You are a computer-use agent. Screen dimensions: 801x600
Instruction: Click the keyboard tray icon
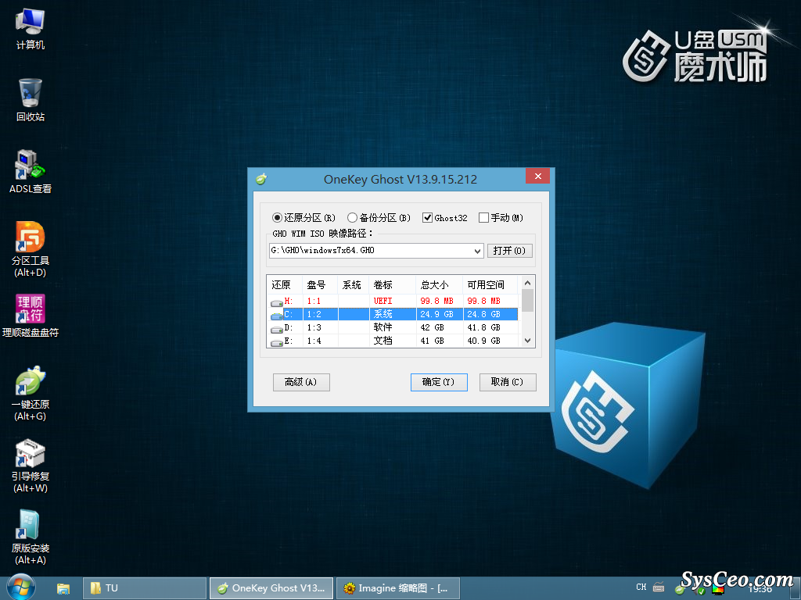point(659,587)
